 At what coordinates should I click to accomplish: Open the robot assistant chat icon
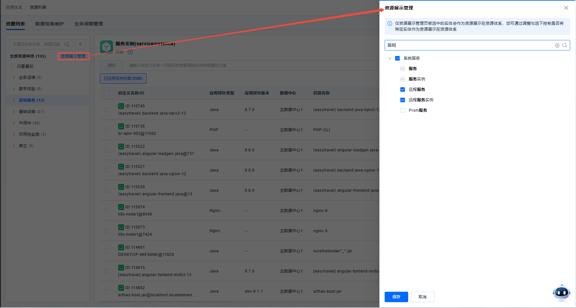(561, 292)
